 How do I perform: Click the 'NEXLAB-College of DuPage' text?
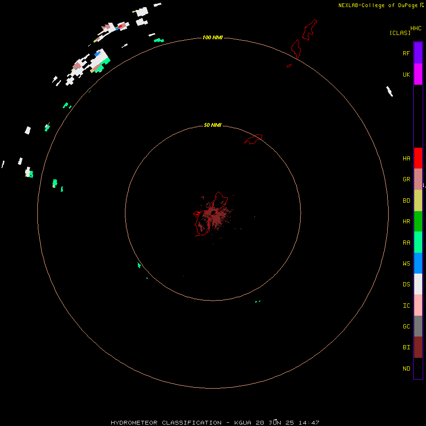[x=378, y=5]
